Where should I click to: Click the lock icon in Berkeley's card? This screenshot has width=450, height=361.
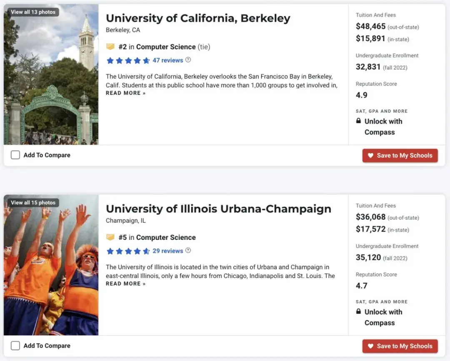tap(358, 121)
